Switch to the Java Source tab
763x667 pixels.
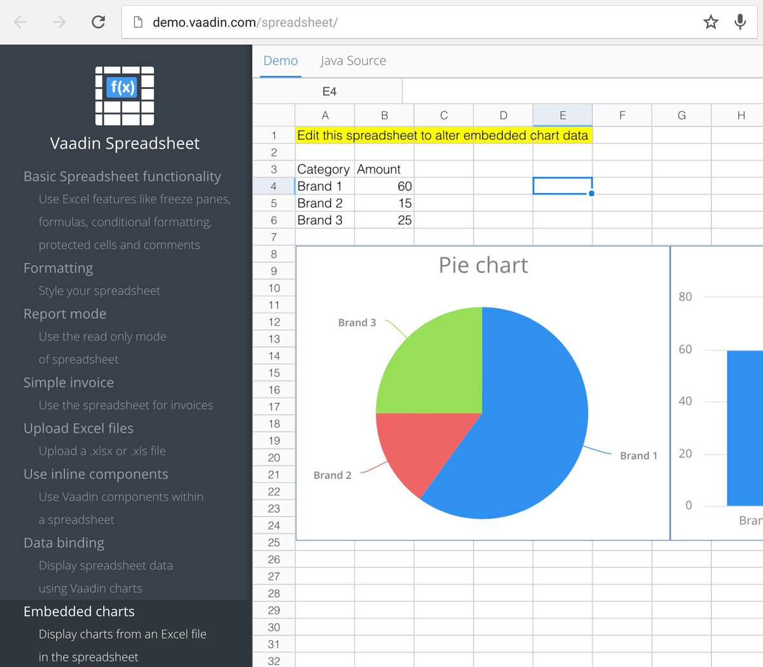click(x=353, y=61)
